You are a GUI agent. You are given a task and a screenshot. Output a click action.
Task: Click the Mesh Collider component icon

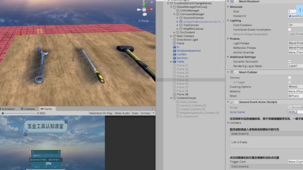pos(232,72)
